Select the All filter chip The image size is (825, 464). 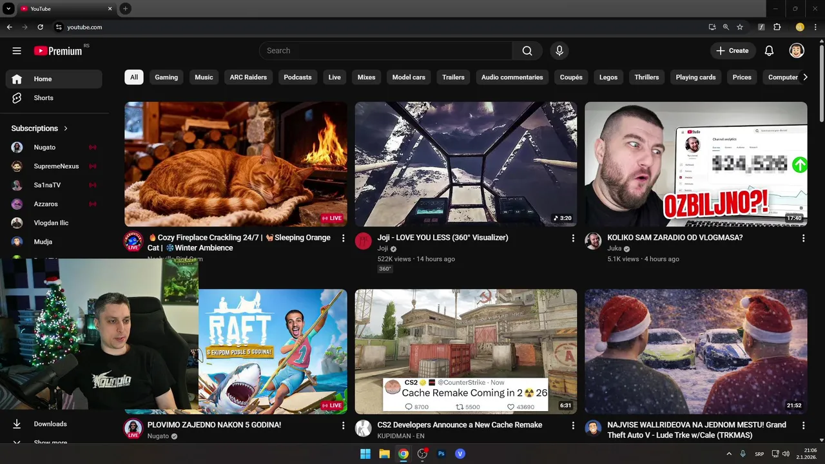pos(134,77)
